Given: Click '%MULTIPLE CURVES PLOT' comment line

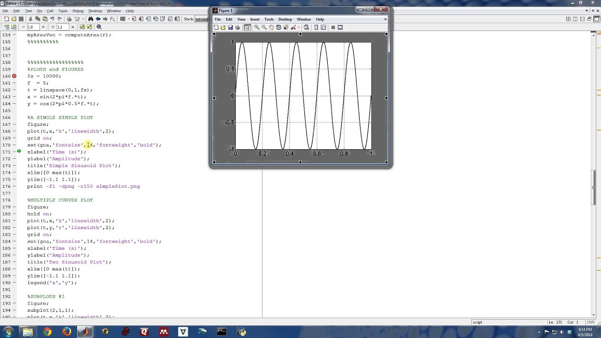Looking at the screenshot, I should coord(60,200).
